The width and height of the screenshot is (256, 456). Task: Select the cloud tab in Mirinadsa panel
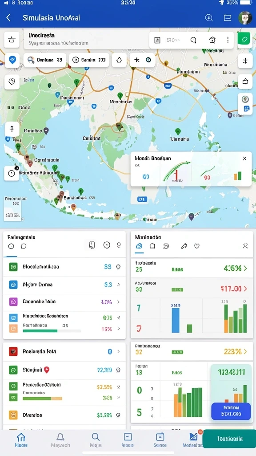[x=139, y=246]
